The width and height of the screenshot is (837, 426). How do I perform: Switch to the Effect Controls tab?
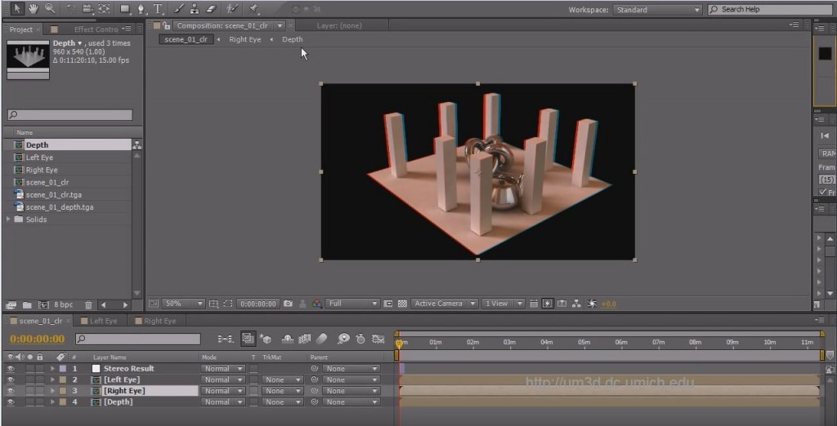(96, 29)
